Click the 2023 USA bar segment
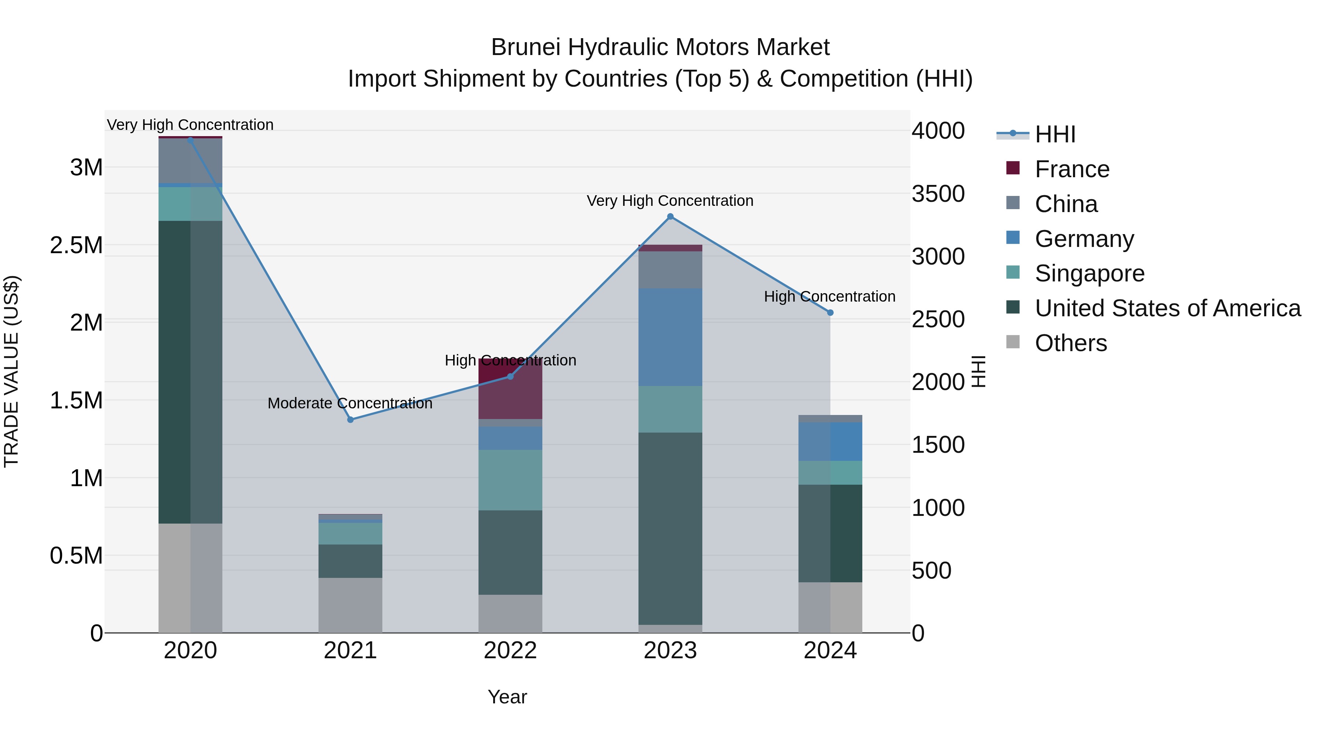 pyautogui.click(x=670, y=529)
